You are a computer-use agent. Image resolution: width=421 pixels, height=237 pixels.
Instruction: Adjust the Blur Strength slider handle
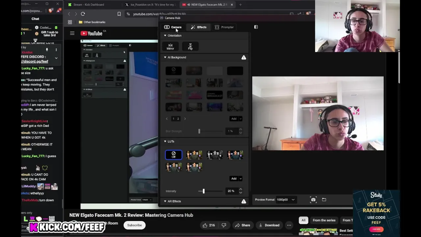[x=199, y=131]
